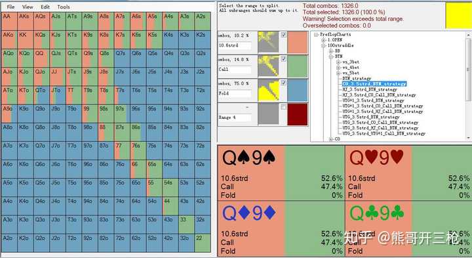
Task: Click the green Call color swatch
Action: click(x=298, y=66)
